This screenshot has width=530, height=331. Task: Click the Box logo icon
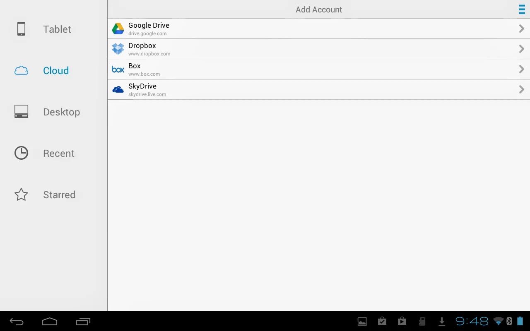coord(118,69)
